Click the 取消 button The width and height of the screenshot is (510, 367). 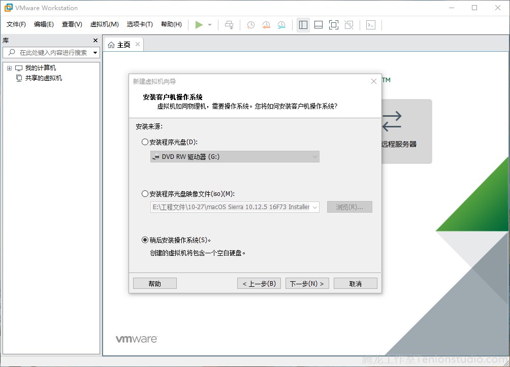click(x=356, y=283)
